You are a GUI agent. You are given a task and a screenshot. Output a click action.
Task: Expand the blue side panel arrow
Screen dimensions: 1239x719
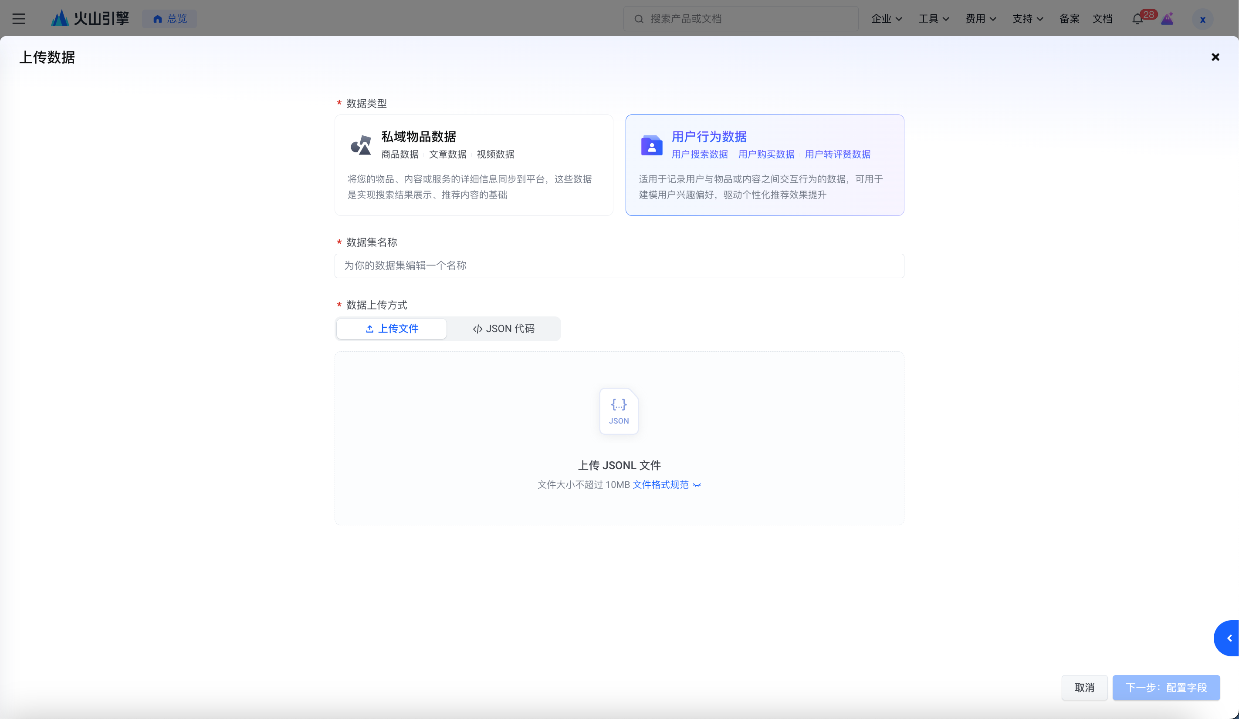coord(1229,638)
